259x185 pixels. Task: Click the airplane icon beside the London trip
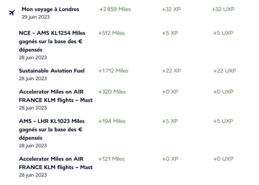coord(12,13)
